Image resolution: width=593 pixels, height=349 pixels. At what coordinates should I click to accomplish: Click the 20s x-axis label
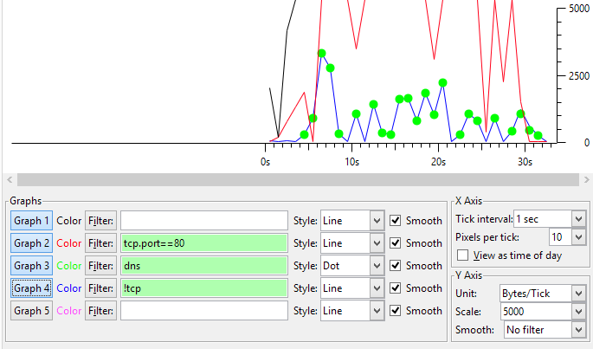438,162
